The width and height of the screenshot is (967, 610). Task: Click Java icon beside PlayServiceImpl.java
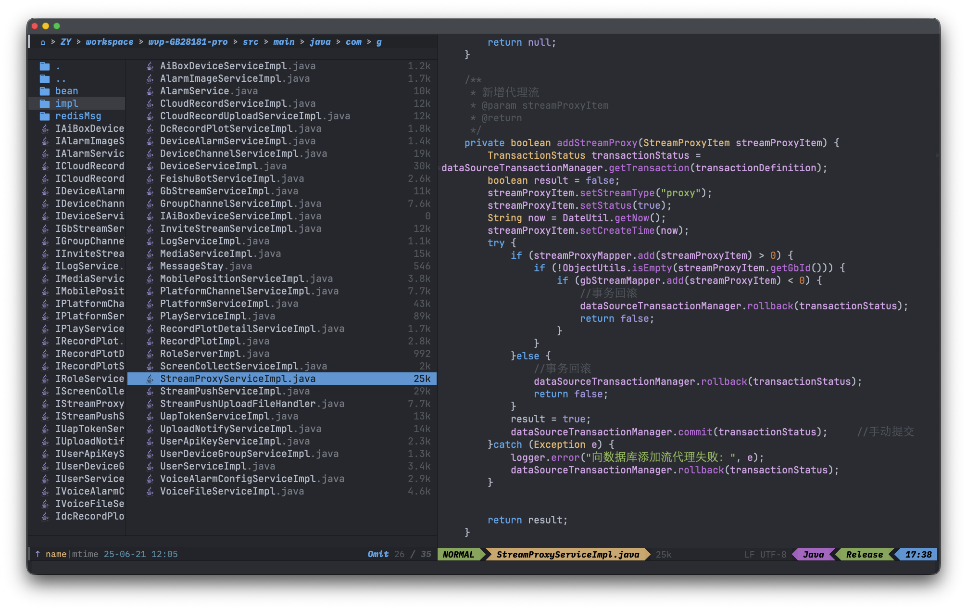tap(150, 316)
